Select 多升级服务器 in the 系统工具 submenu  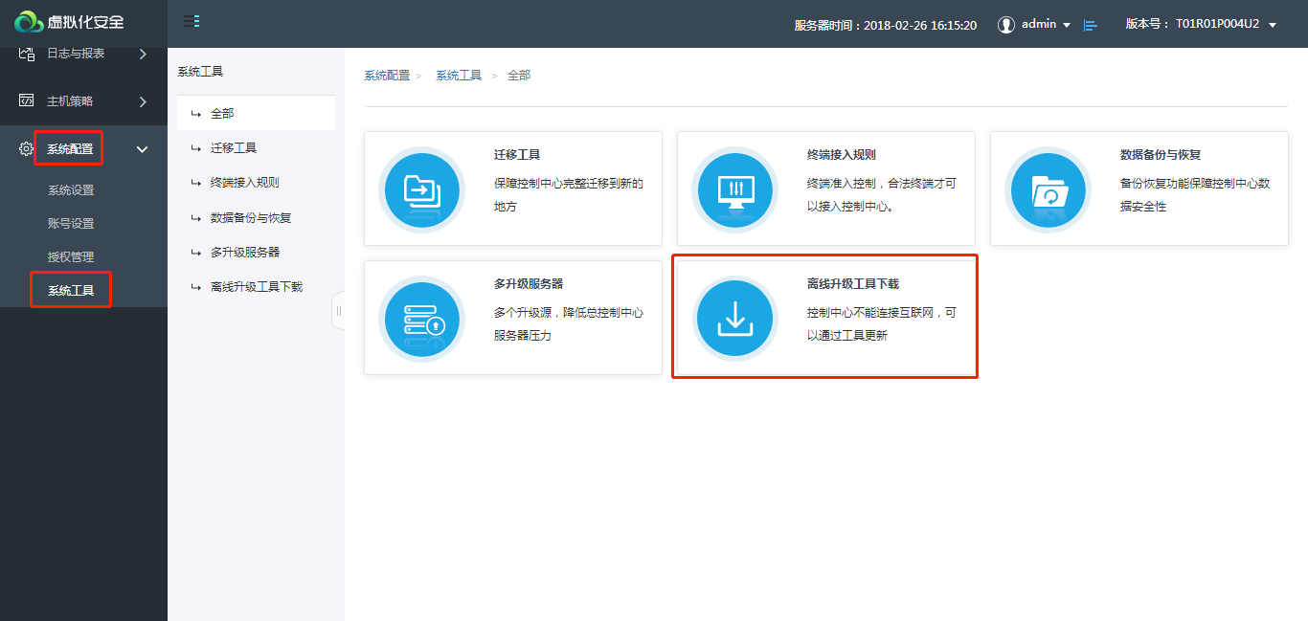pos(245,253)
